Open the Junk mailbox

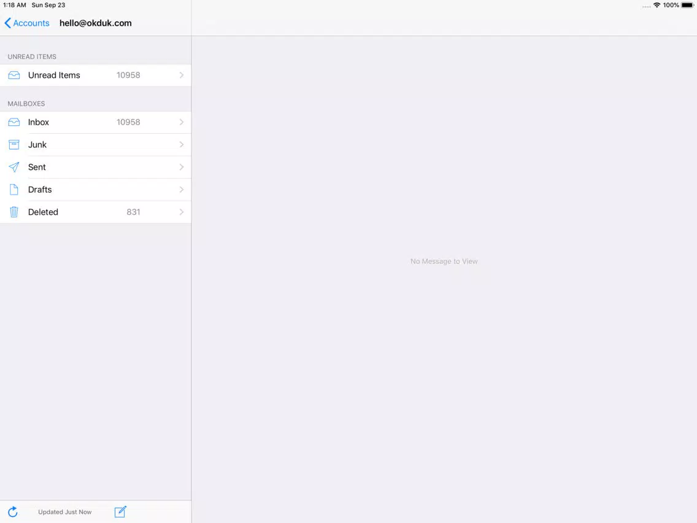coord(96,144)
